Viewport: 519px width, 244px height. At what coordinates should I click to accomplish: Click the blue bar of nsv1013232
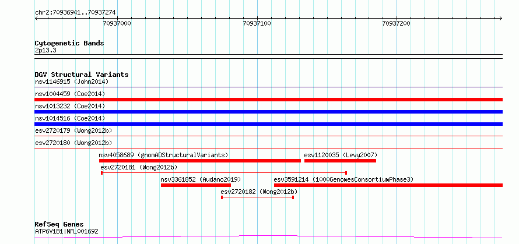click(x=269, y=112)
